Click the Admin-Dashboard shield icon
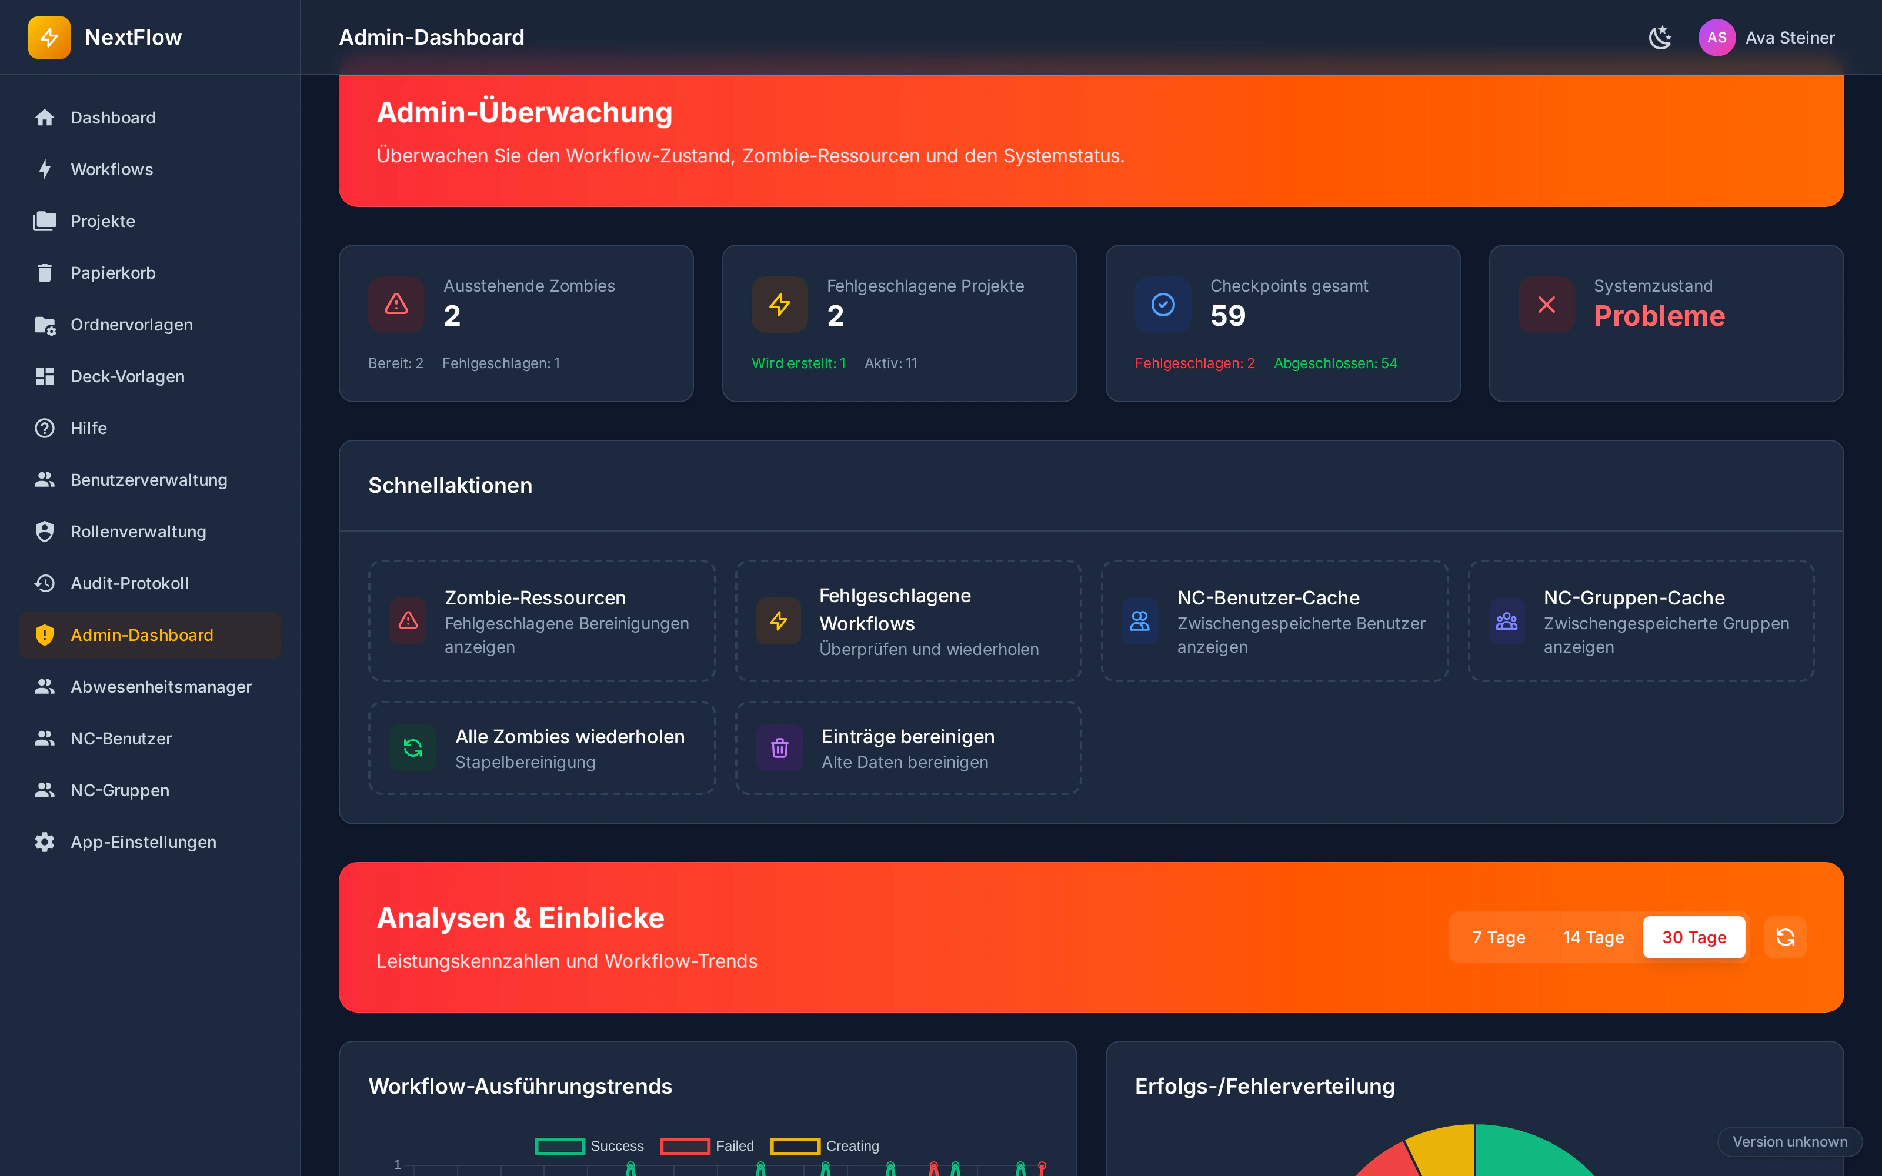 click(44, 634)
